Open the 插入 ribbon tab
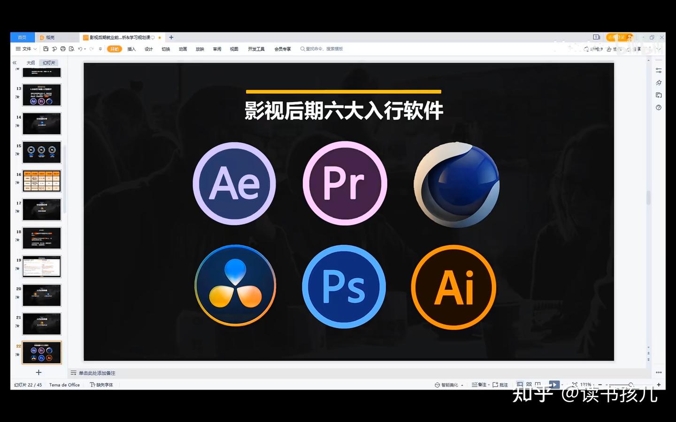This screenshot has height=422, width=676. pos(131,48)
